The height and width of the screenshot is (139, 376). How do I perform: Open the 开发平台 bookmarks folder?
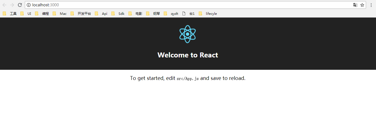click(x=81, y=13)
